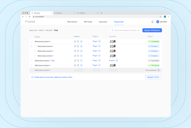Screen dimensions: 191x128
Task: Click the Final breadcrumb item
Action: (x=56, y=30)
